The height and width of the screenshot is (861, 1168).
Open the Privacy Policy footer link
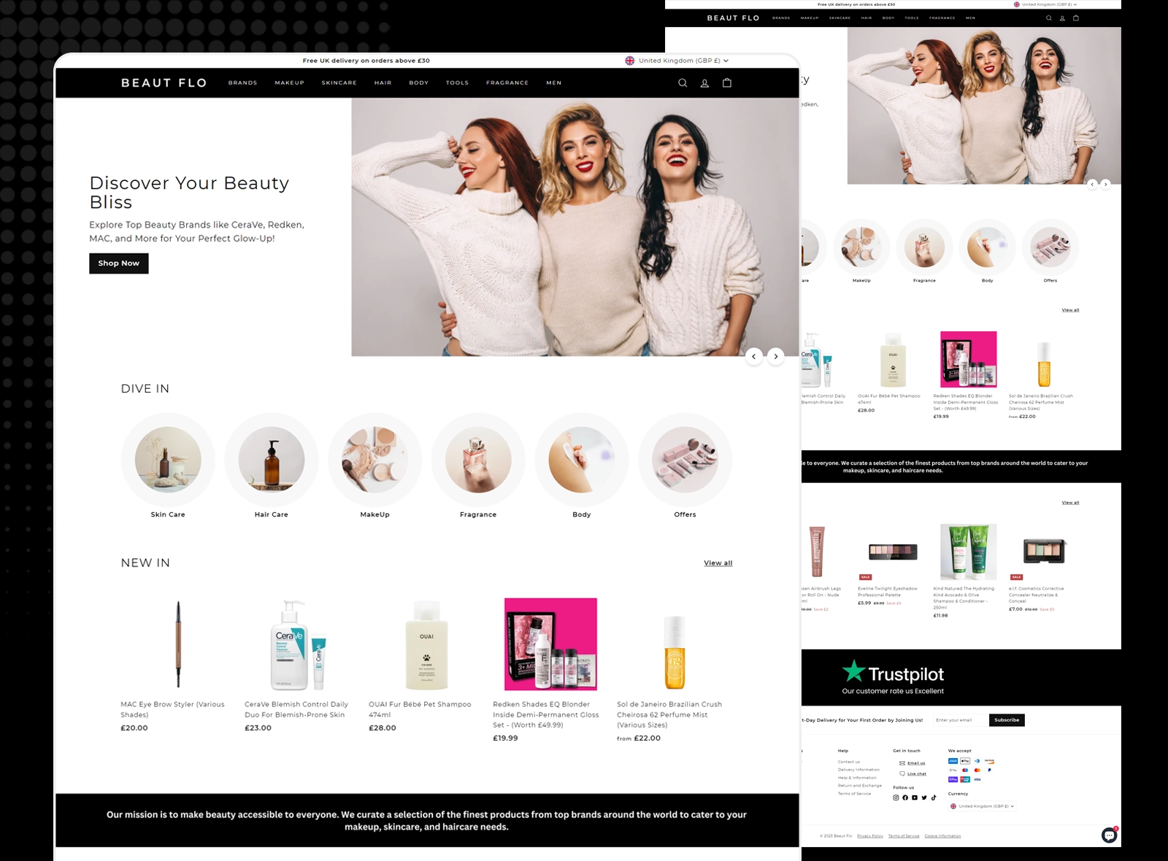tap(870, 836)
